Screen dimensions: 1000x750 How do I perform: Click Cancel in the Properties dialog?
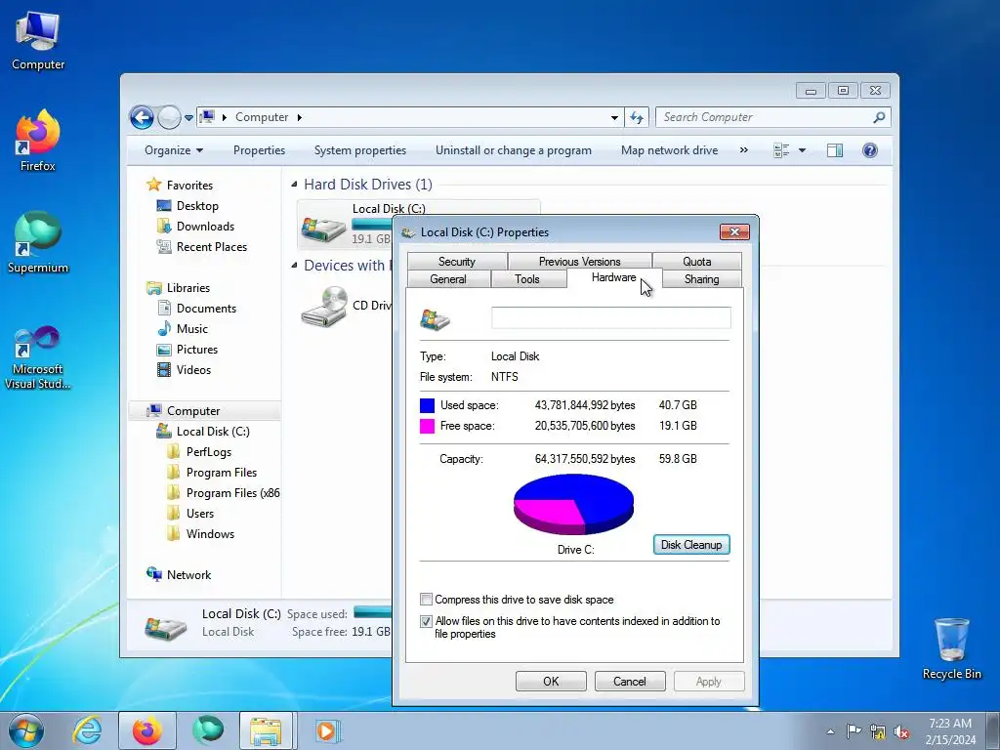tap(630, 681)
